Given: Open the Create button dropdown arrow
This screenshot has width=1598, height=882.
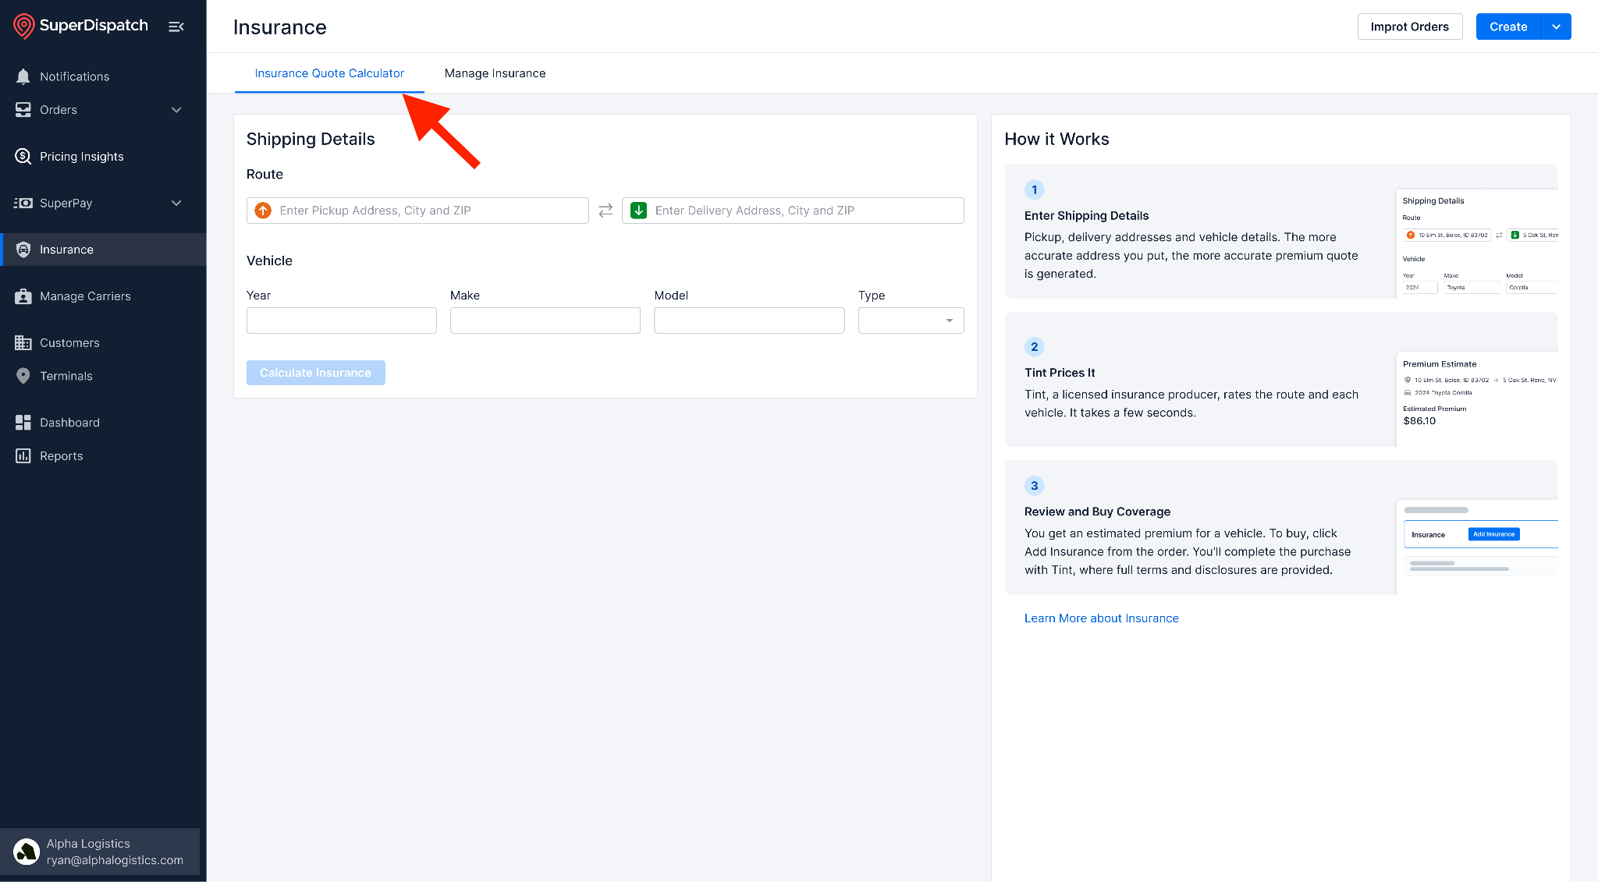Looking at the screenshot, I should 1556,27.
